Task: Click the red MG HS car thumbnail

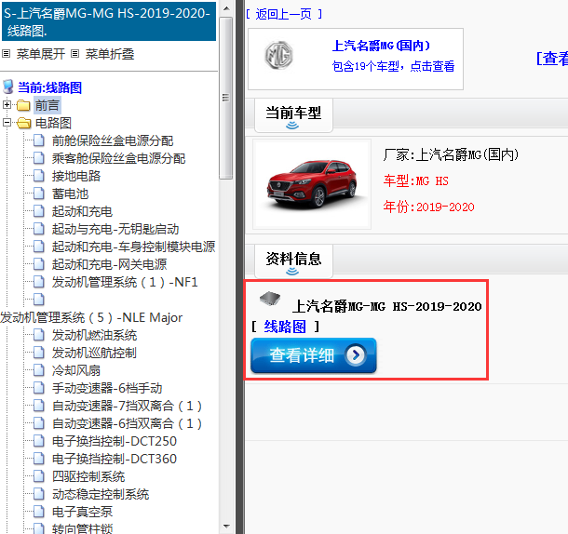Action: coord(312,184)
